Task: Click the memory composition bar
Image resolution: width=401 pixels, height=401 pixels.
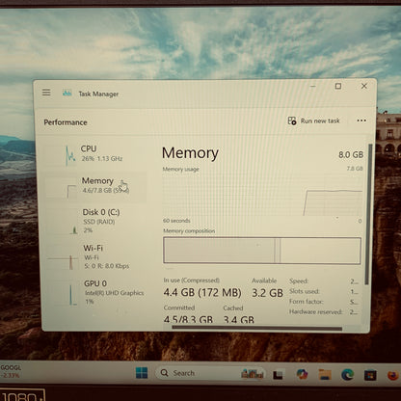Action: coord(262,251)
